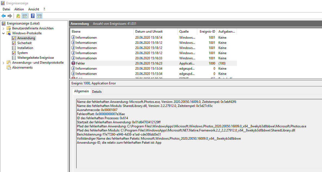Image resolution: width=322 pixels, height=172 pixels.
Task: Click the Anwendung log icon in the tree
Action: tap(14, 38)
